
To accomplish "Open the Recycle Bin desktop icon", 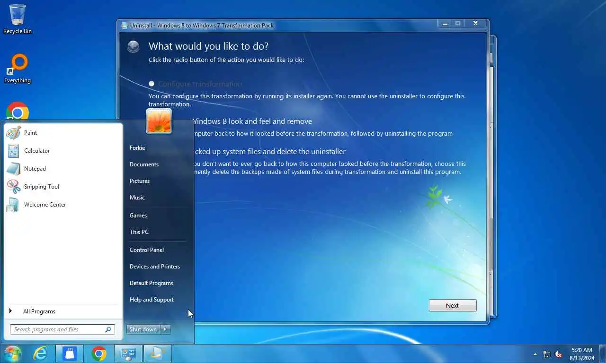I will point(18,19).
